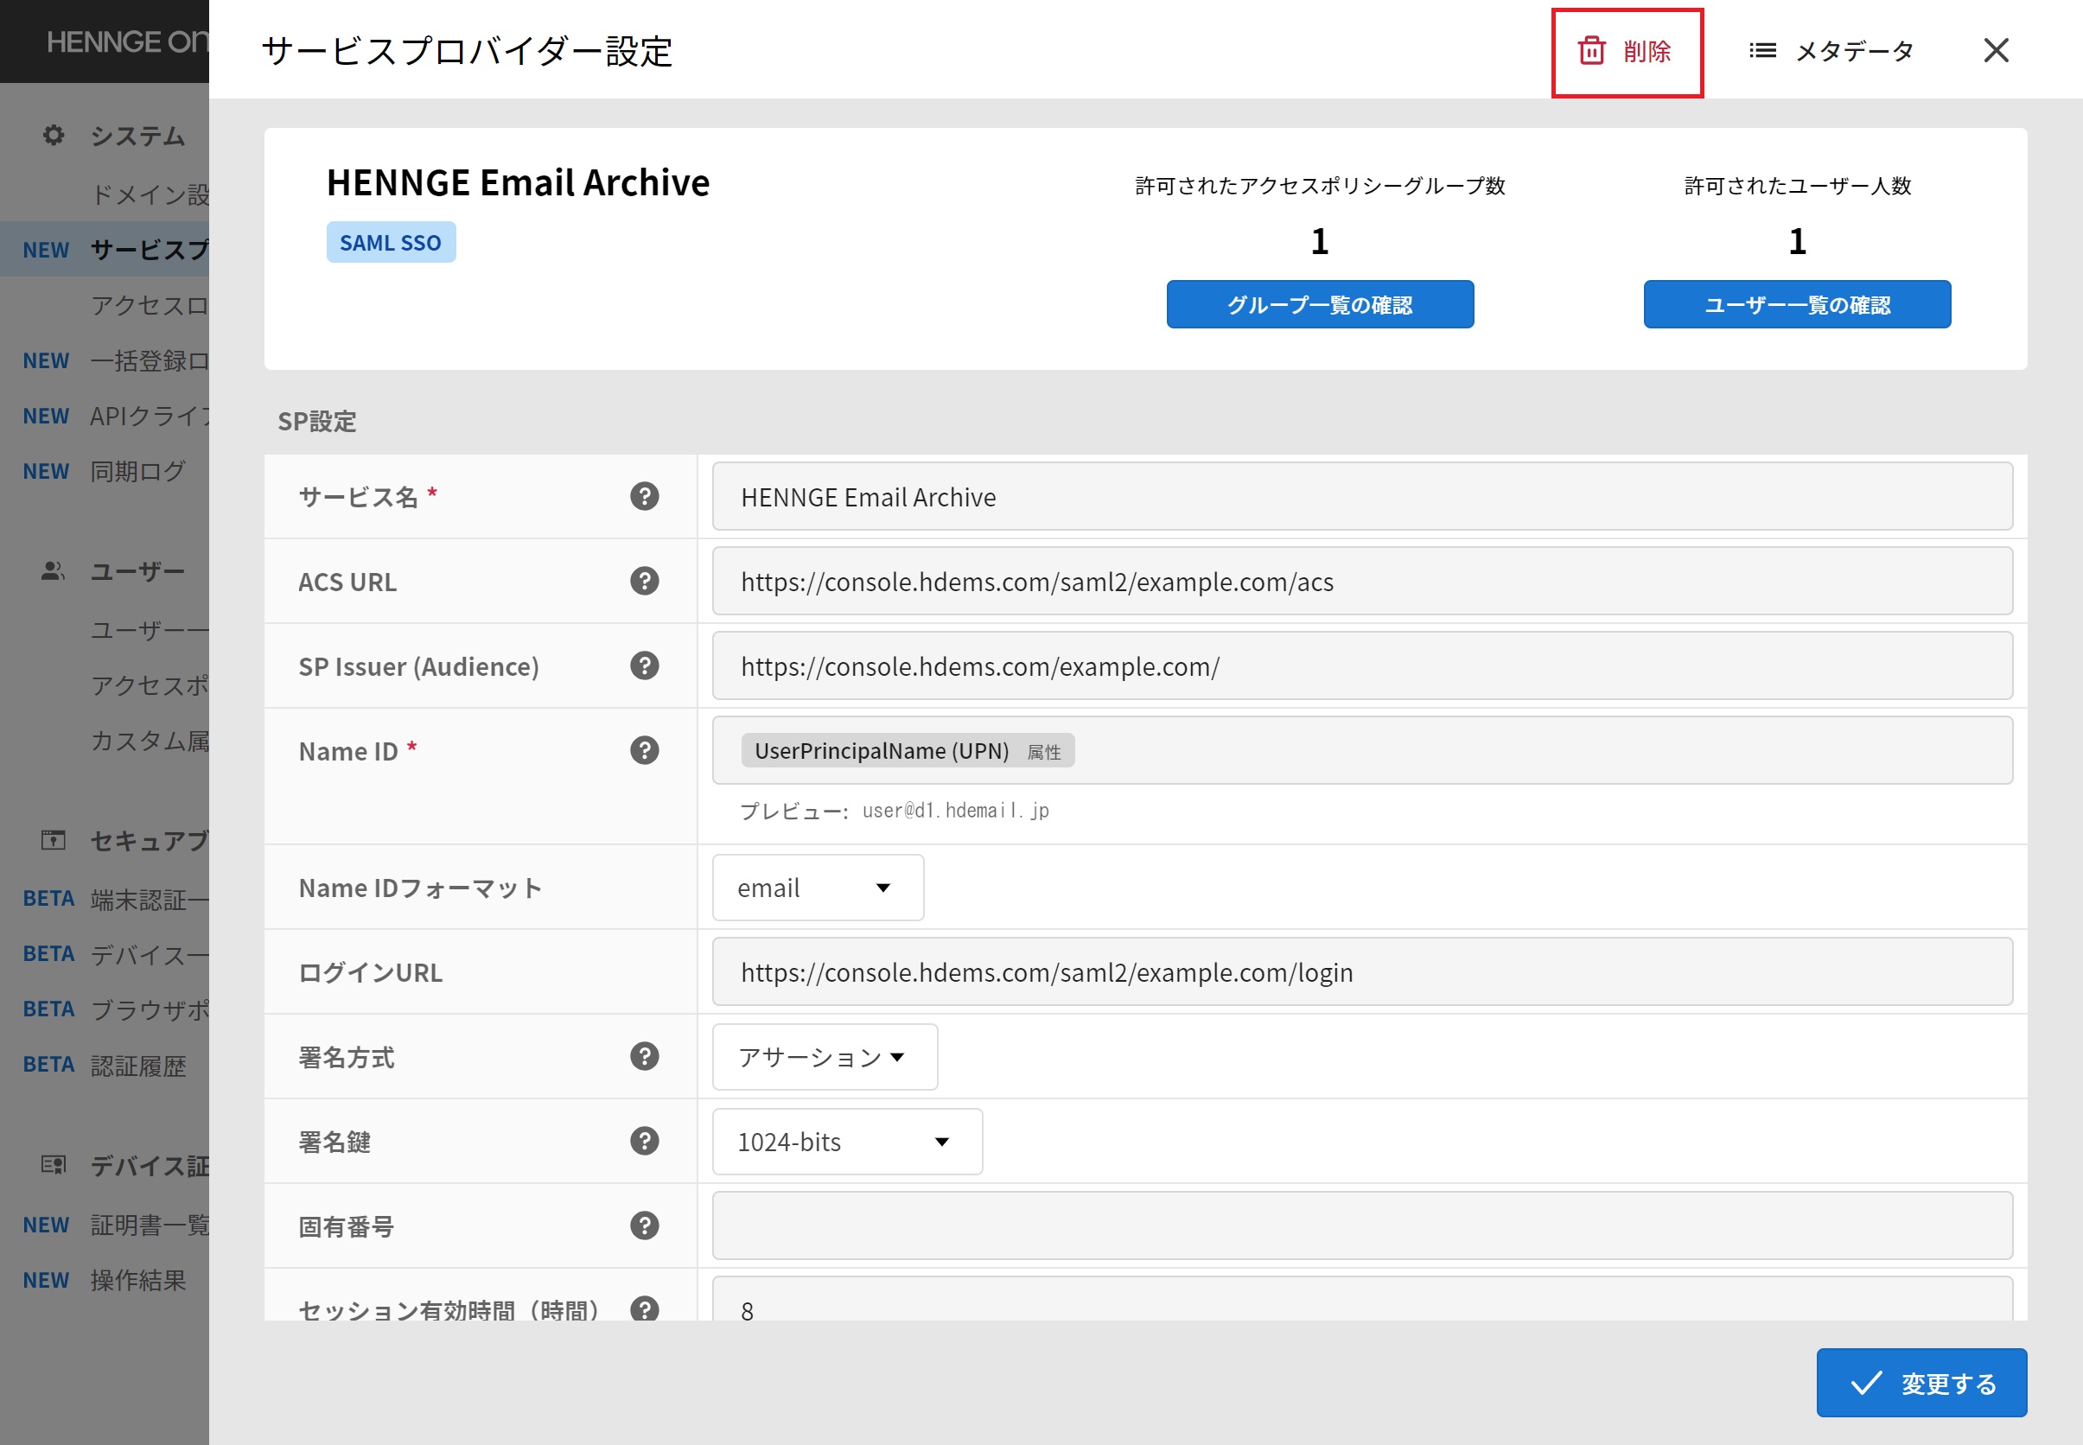Click the デバイス証明書 icon in sidebar
2083x1445 pixels.
click(x=54, y=1164)
